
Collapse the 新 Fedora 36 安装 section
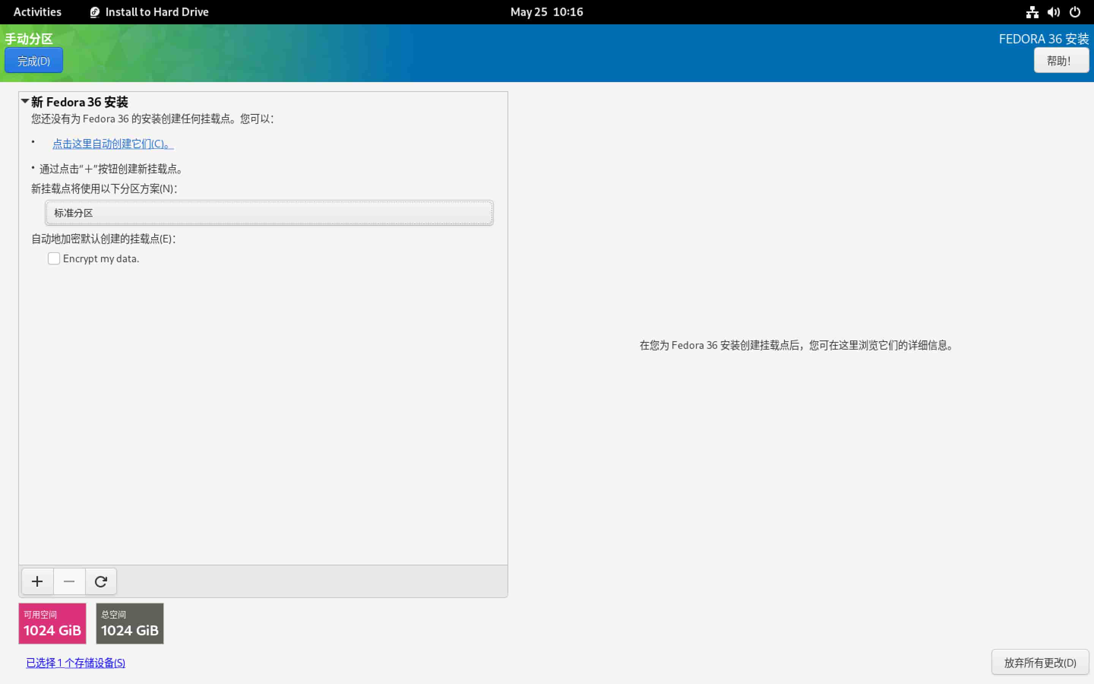[25, 101]
